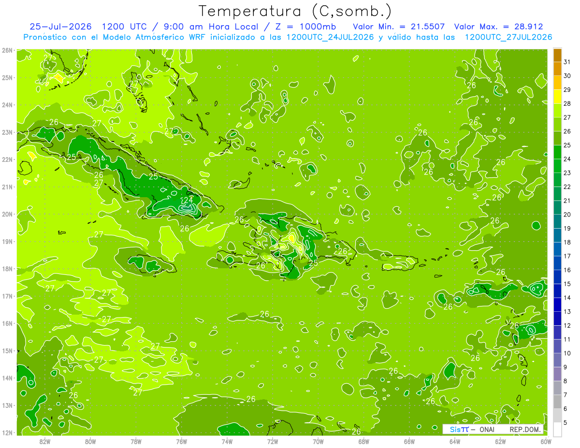Click the "60W" longitude axis label
The height and width of the screenshot is (448, 580).
tap(546, 441)
